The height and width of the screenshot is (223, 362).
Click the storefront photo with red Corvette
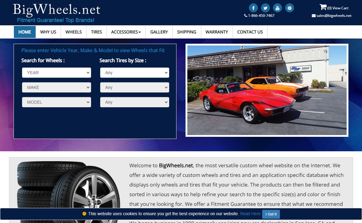click(267, 90)
